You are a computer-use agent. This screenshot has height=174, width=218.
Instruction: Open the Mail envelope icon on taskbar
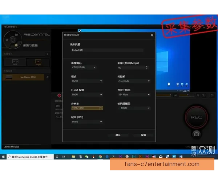point(161,157)
